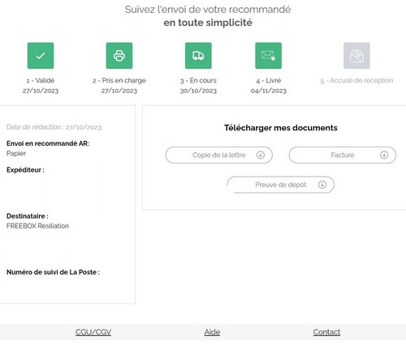Open the Aide footer link
Screen dimensions: 406x345
(x=212, y=332)
